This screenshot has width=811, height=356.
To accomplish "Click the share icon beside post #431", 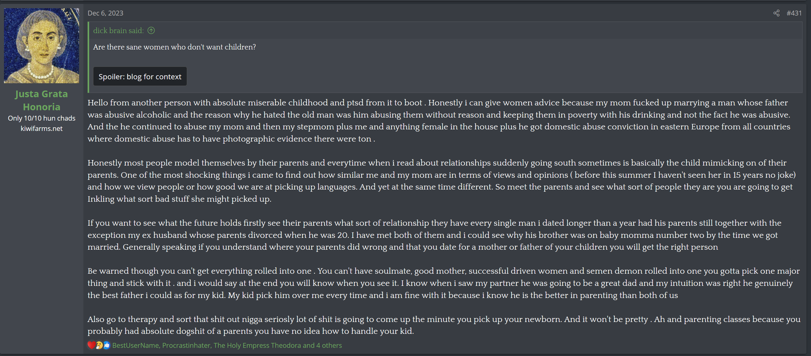I will point(776,13).
